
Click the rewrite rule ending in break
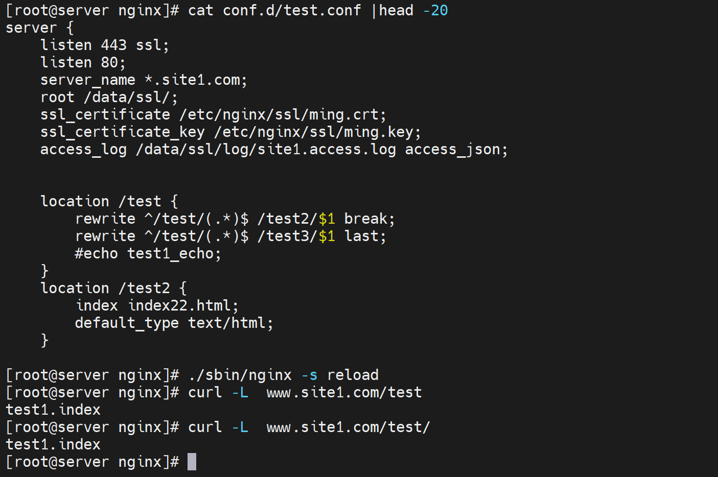[x=235, y=219]
